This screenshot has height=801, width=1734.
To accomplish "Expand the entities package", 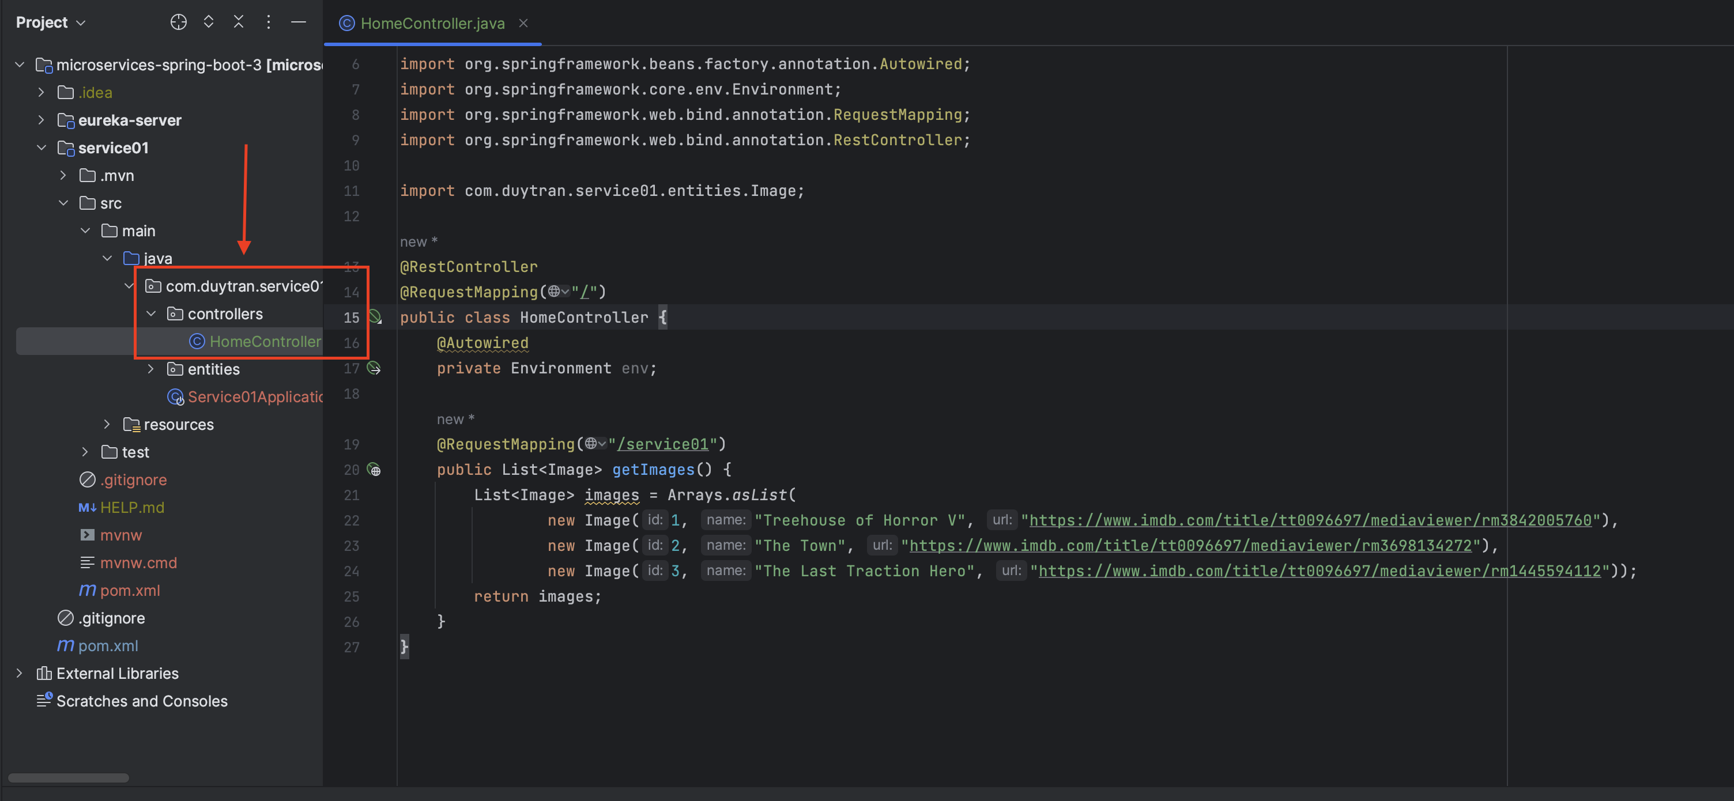I will [151, 369].
